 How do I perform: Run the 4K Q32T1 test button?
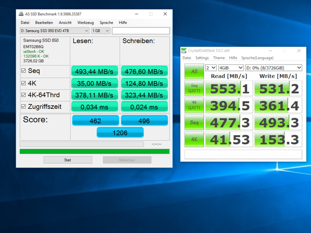tap(194, 105)
